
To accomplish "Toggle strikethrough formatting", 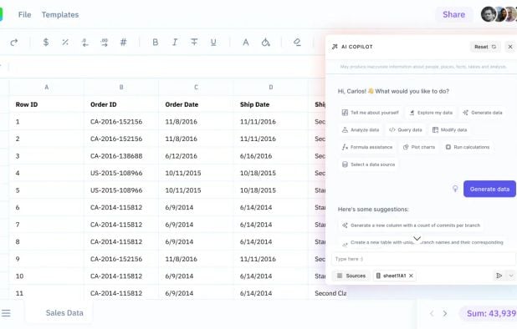I will click(194, 42).
